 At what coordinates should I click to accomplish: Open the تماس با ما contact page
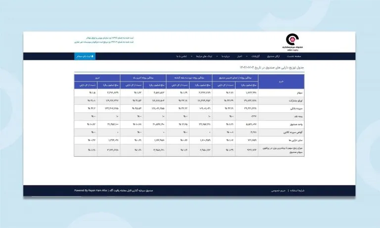coord(181,56)
